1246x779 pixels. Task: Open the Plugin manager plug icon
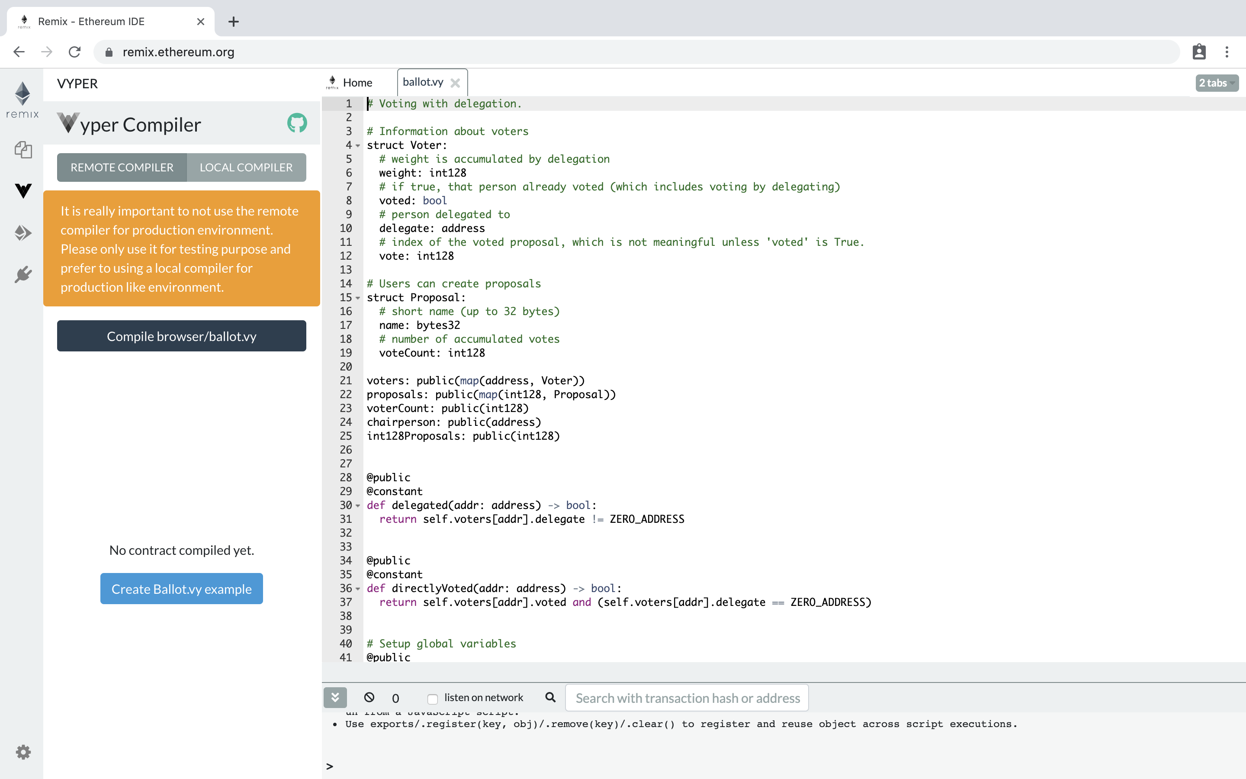[x=23, y=275]
